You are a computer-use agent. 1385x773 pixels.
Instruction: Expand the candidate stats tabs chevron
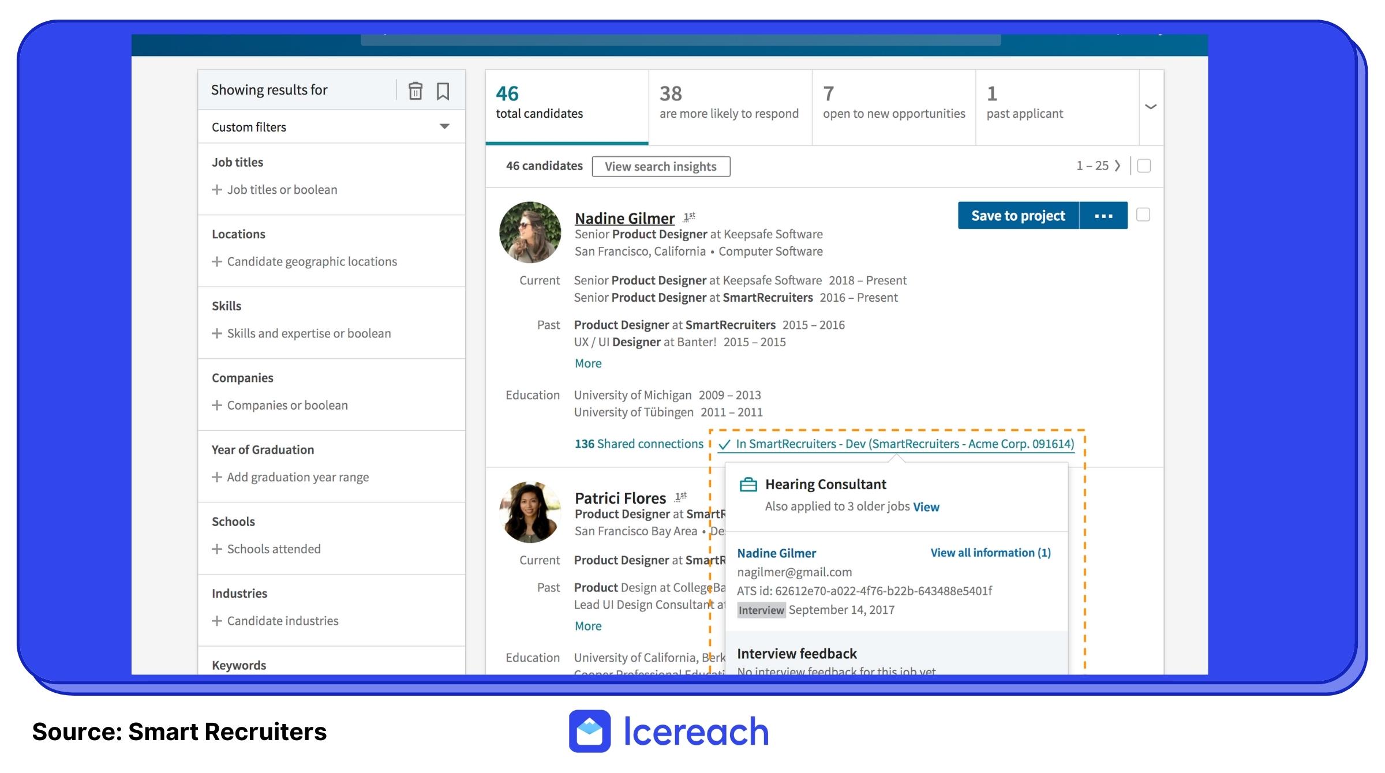(x=1150, y=107)
